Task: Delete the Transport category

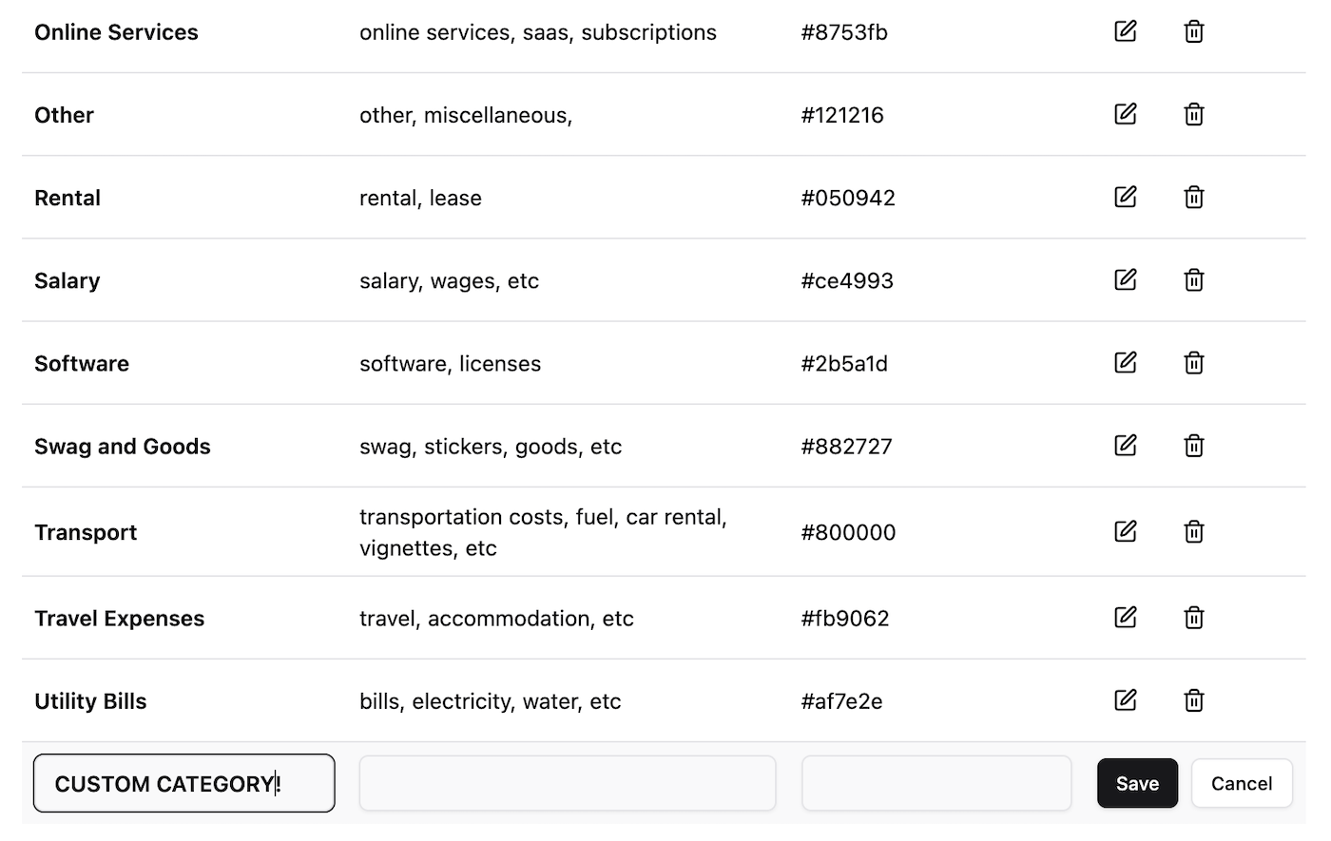Action: [1194, 531]
